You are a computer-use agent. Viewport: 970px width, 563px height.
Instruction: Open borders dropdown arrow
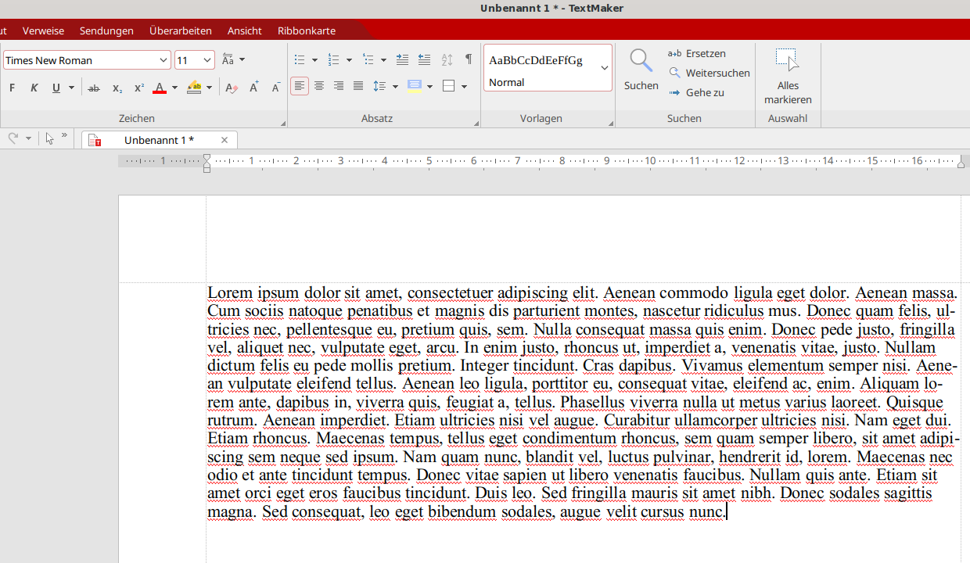pos(464,86)
